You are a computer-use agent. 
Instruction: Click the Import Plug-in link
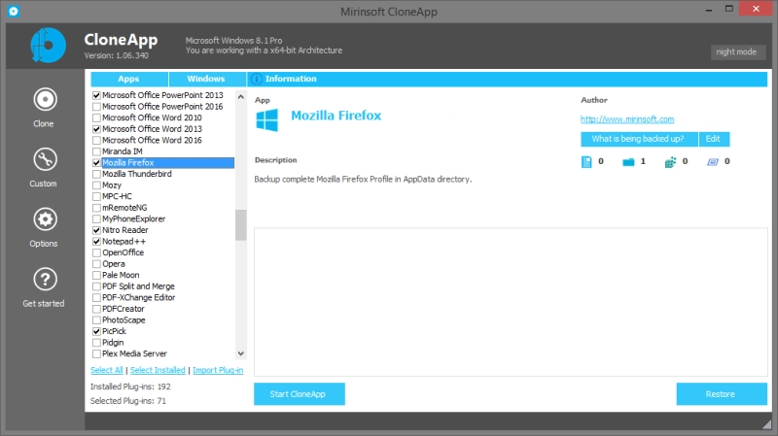coord(218,370)
